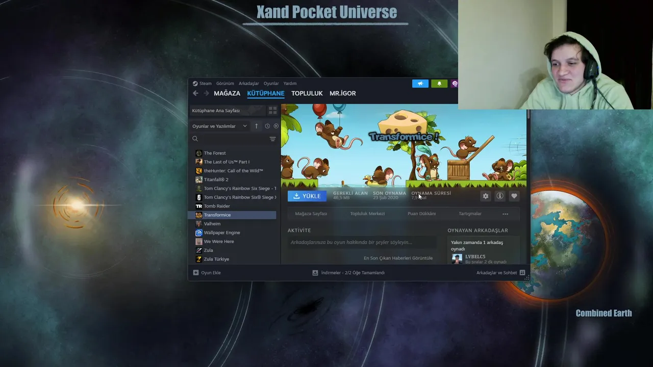This screenshot has height=367, width=653.
Task: Open the blue announcements megaphone button
Action: point(420,84)
